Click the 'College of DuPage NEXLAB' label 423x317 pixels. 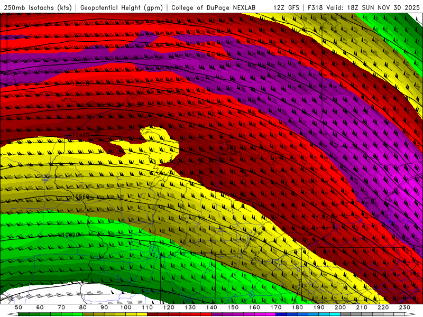213,7
